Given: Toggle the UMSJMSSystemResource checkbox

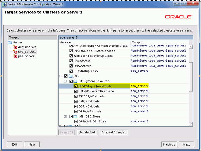Looking at the screenshot, I should pos(76,91).
